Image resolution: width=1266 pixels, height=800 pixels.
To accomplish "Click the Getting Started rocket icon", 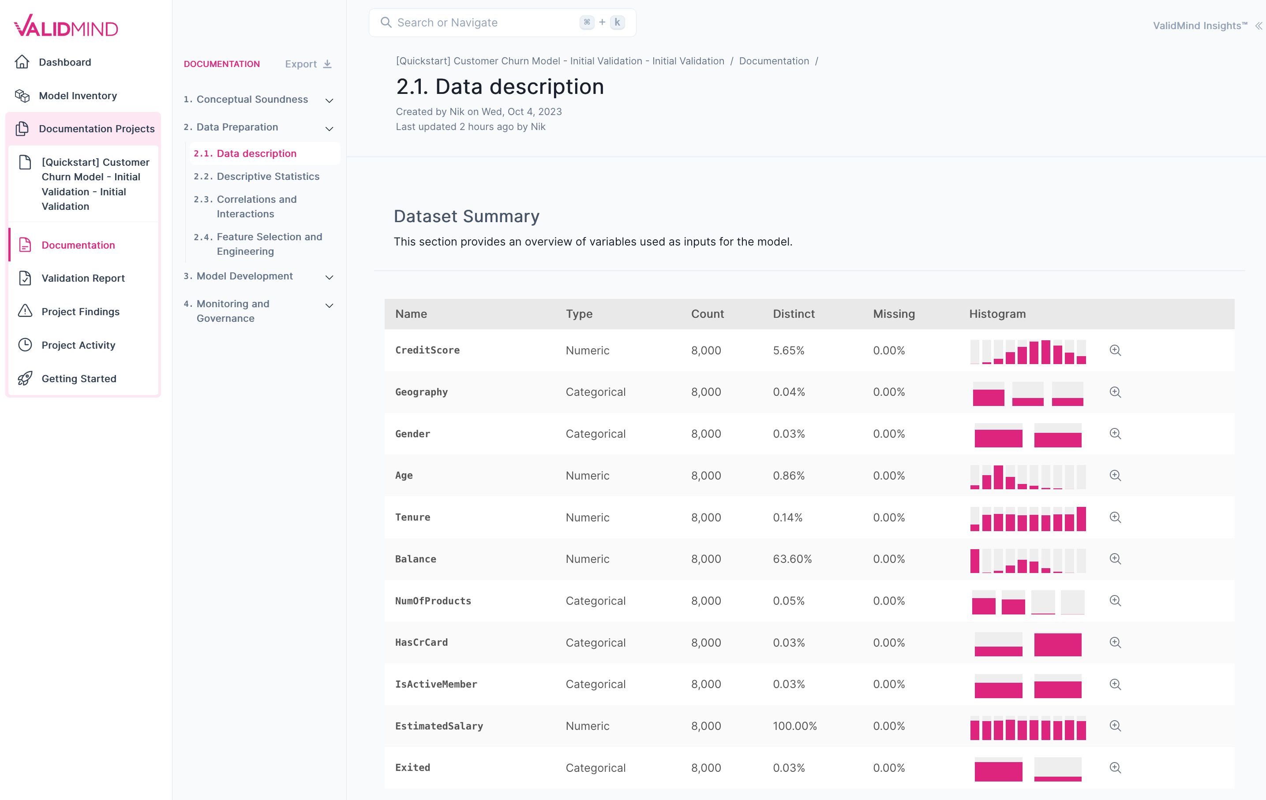I will (x=25, y=378).
